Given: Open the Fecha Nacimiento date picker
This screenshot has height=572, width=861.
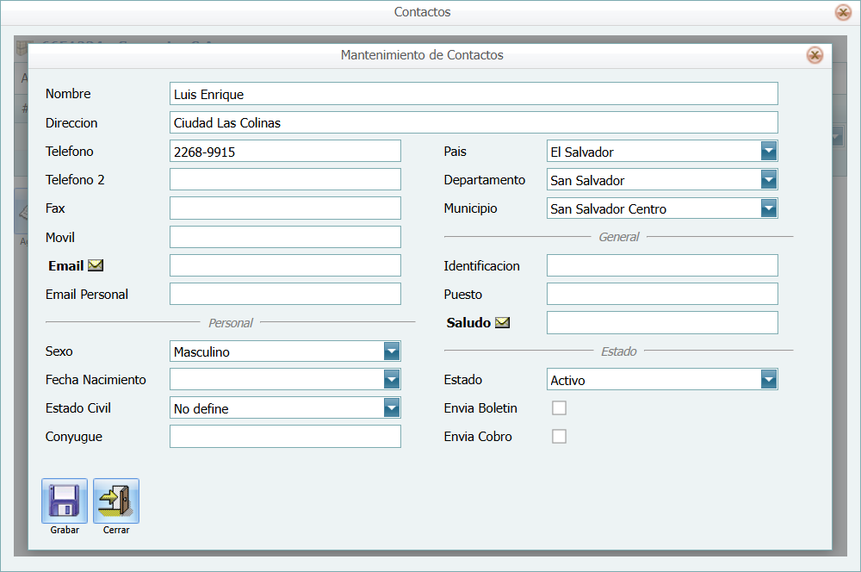Looking at the screenshot, I should [392, 380].
